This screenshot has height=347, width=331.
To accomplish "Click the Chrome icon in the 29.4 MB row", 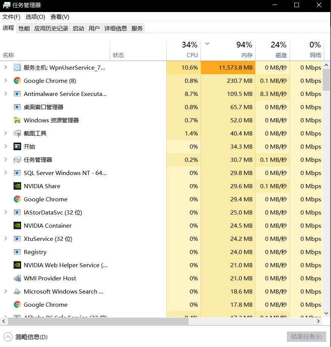I will pyautogui.click(x=17, y=199).
